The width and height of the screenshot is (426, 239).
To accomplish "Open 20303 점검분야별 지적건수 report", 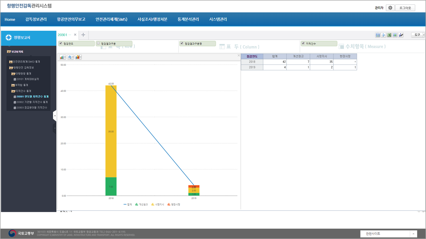I will click(30, 108).
